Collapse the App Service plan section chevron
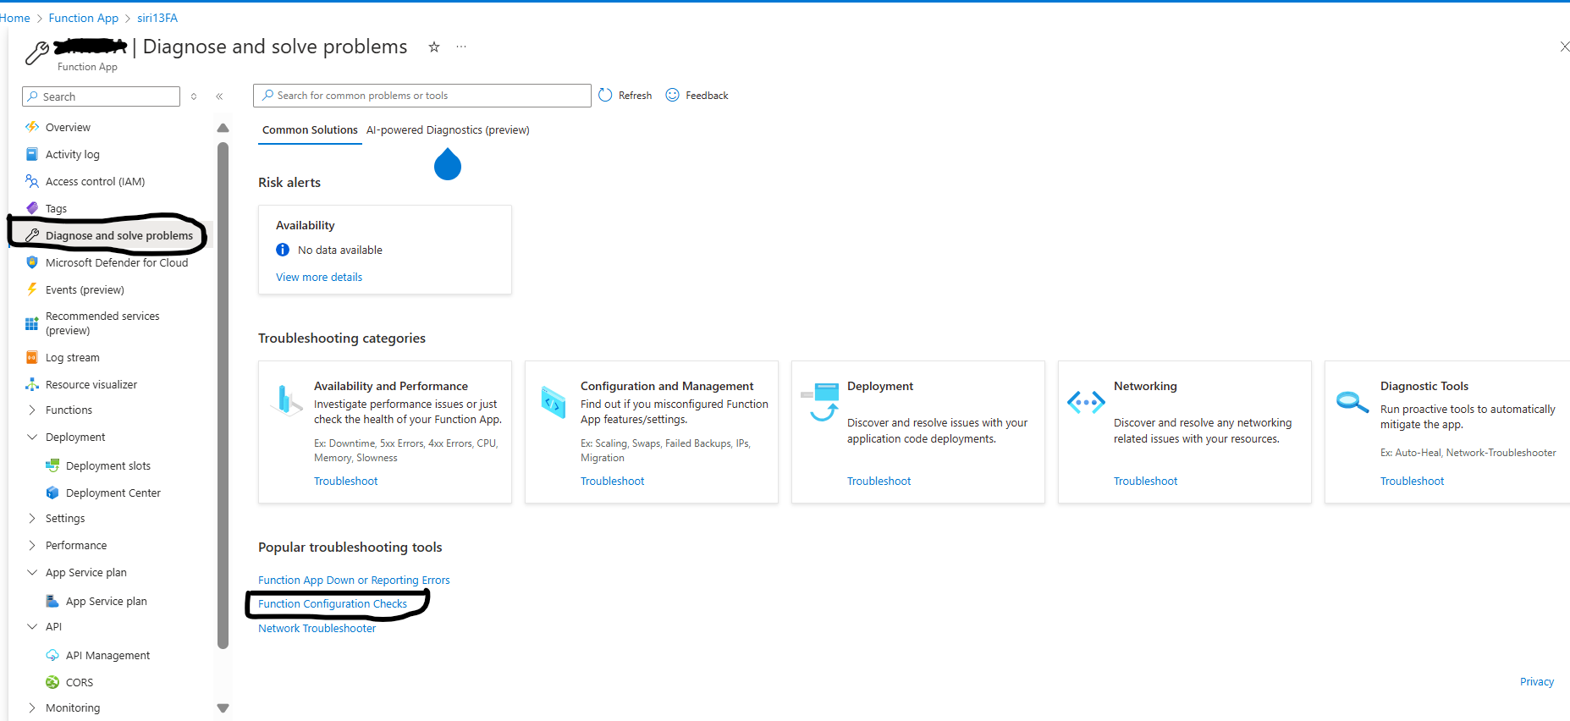This screenshot has height=721, width=1570. 32,572
